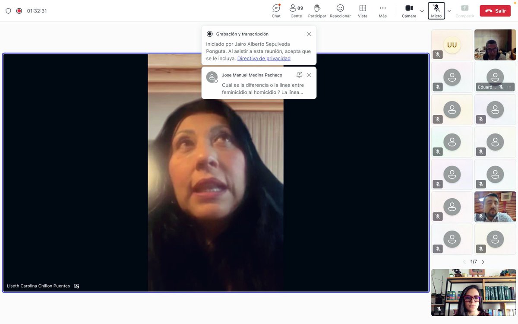Open more options on Eduard... tile

tap(509, 87)
